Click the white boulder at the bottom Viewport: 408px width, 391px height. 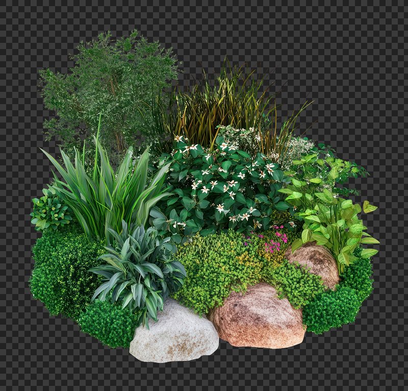pos(173,334)
